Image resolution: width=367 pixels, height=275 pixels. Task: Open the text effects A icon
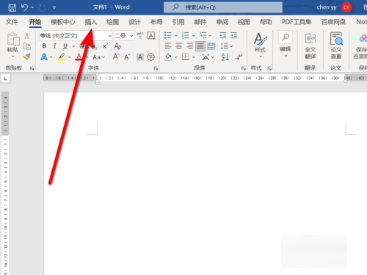pyautogui.click(x=44, y=57)
